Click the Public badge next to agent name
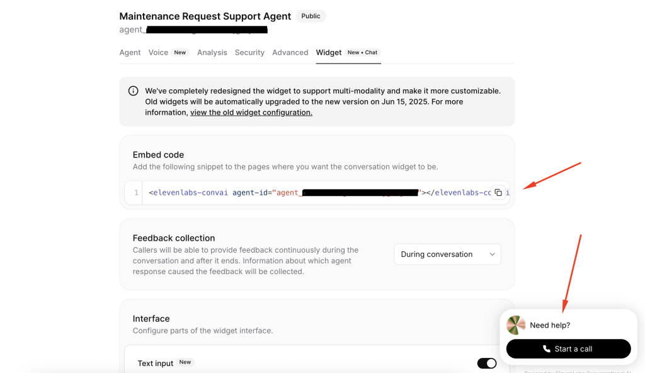 [311, 16]
